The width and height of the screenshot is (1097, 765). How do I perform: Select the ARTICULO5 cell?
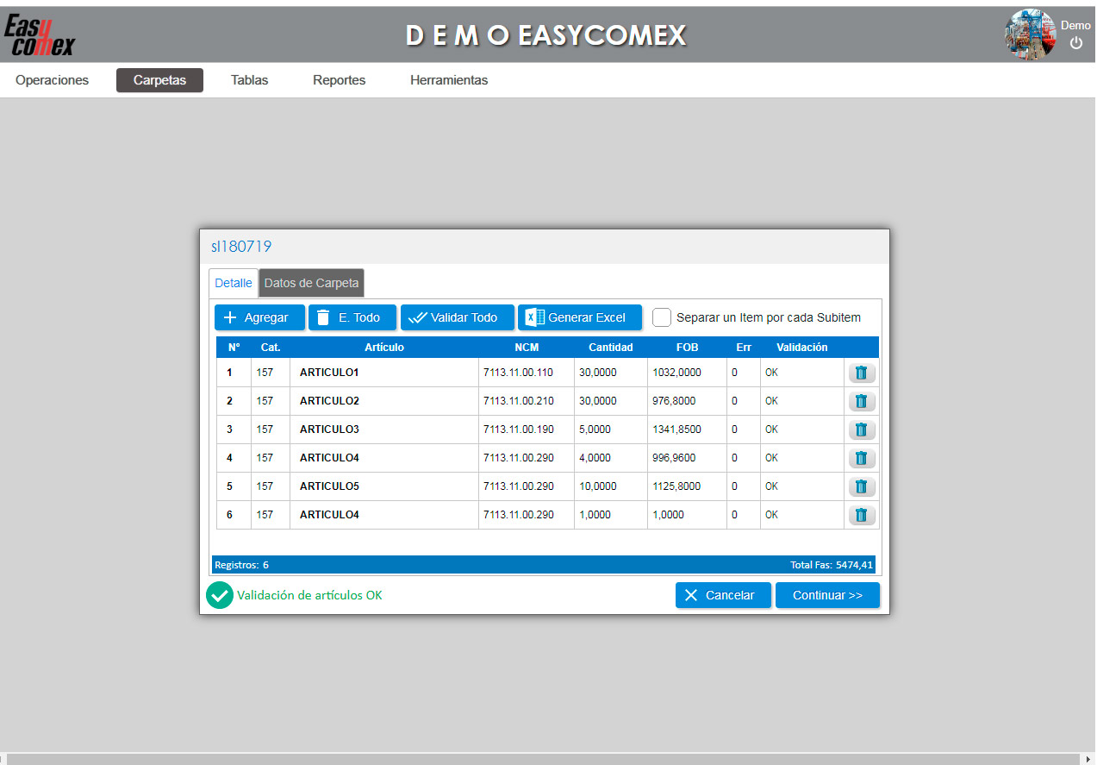[x=384, y=486]
